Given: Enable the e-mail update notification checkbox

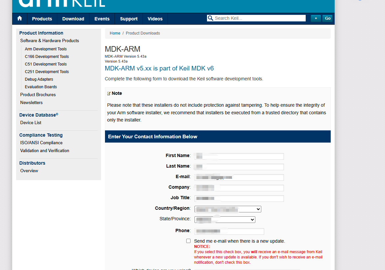Looking at the screenshot, I should click(x=188, y=241).
